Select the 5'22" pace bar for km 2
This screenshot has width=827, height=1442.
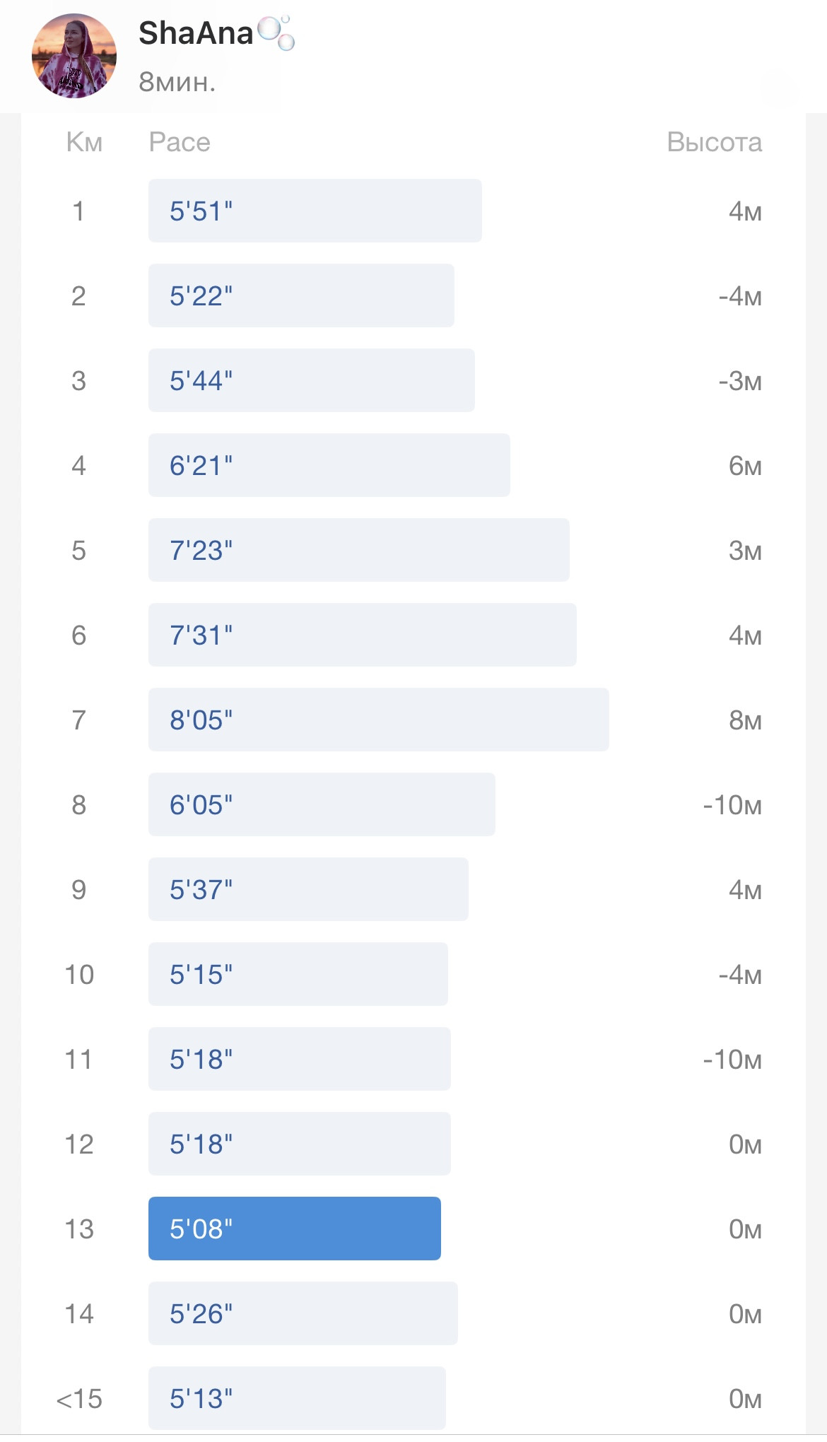(301, 295)
